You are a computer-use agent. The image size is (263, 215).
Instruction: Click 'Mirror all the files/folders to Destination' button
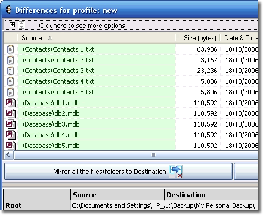118,172
